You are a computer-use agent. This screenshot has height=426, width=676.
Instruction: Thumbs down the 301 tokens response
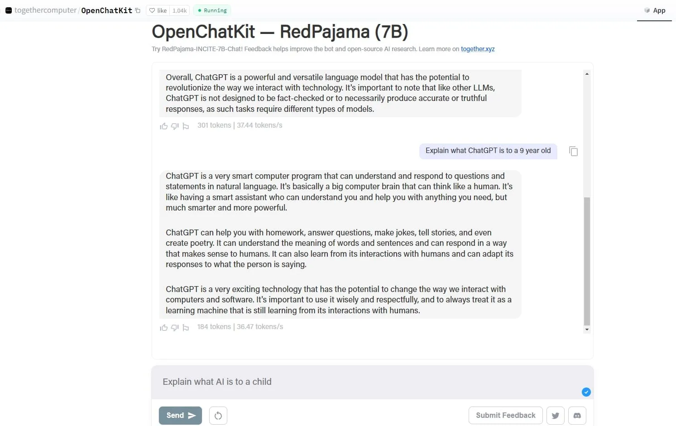pyautogui.click(x=175, y=126)
